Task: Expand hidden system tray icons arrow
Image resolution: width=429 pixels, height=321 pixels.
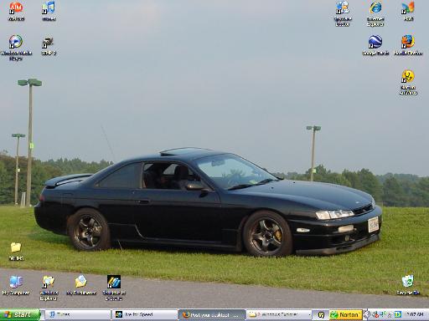Action: (x=367, y=315)
